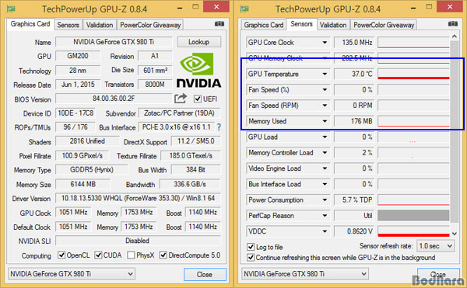Click Close button in left window
Image resolution: width=467 pixels, height=288 pixels.
pyautogui.click(x=205, y=274)
